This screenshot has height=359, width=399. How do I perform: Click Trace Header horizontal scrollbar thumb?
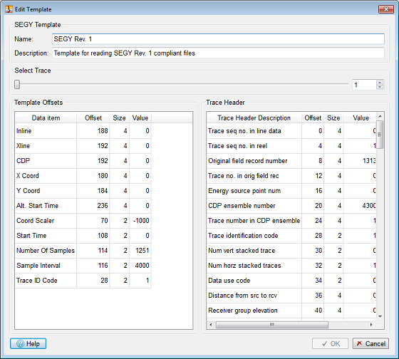[x=272, y=325]
